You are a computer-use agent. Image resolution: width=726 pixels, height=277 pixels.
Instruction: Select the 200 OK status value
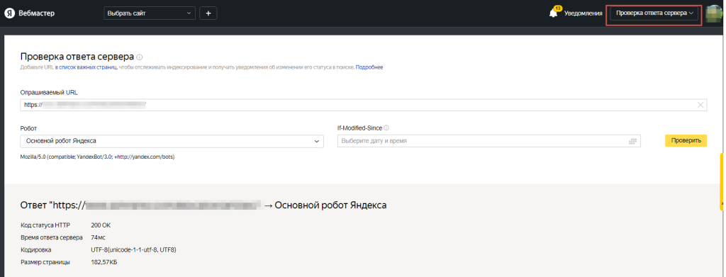coord(101,225)
